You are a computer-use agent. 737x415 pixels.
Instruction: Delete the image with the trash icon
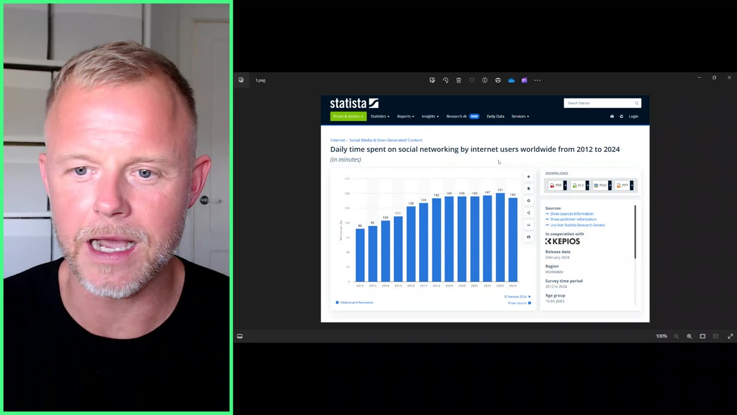[x=458, y=80]
